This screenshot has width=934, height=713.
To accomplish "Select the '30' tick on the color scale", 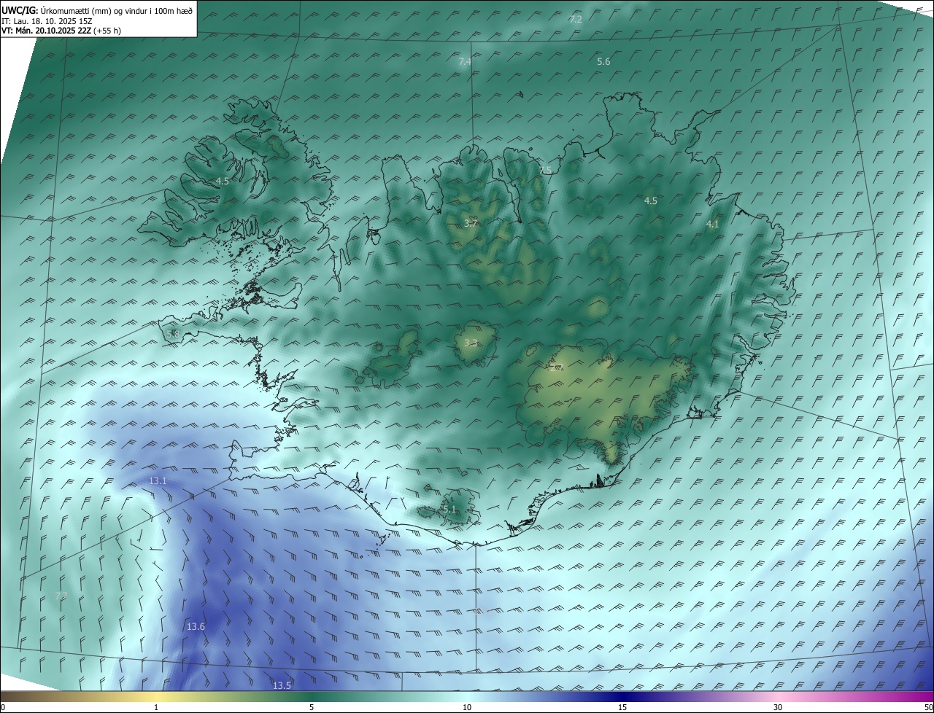I will (778, 707).
